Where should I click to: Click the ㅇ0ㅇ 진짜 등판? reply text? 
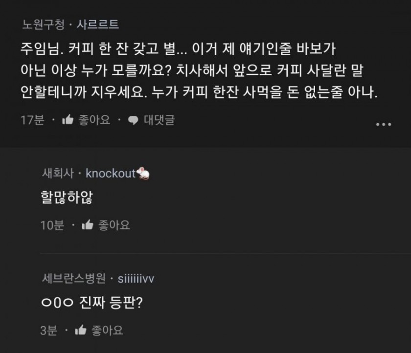click(92, 303)
